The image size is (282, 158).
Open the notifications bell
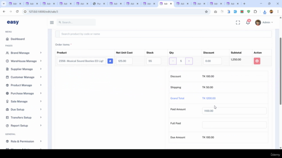248,22
